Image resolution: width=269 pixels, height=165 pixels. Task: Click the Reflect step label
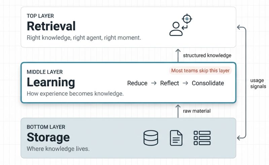click(x=169, y=83)
